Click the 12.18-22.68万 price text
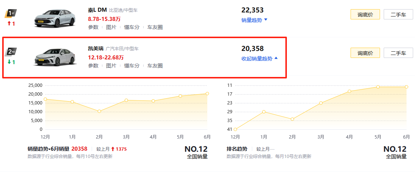Screen dimensions: 415x173 point(106,58)
